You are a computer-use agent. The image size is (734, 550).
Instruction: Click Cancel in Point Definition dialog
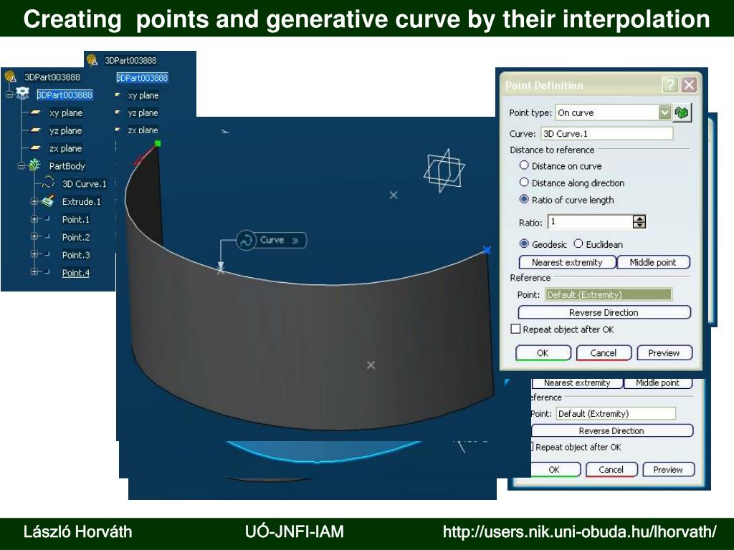tap(604, 353)
